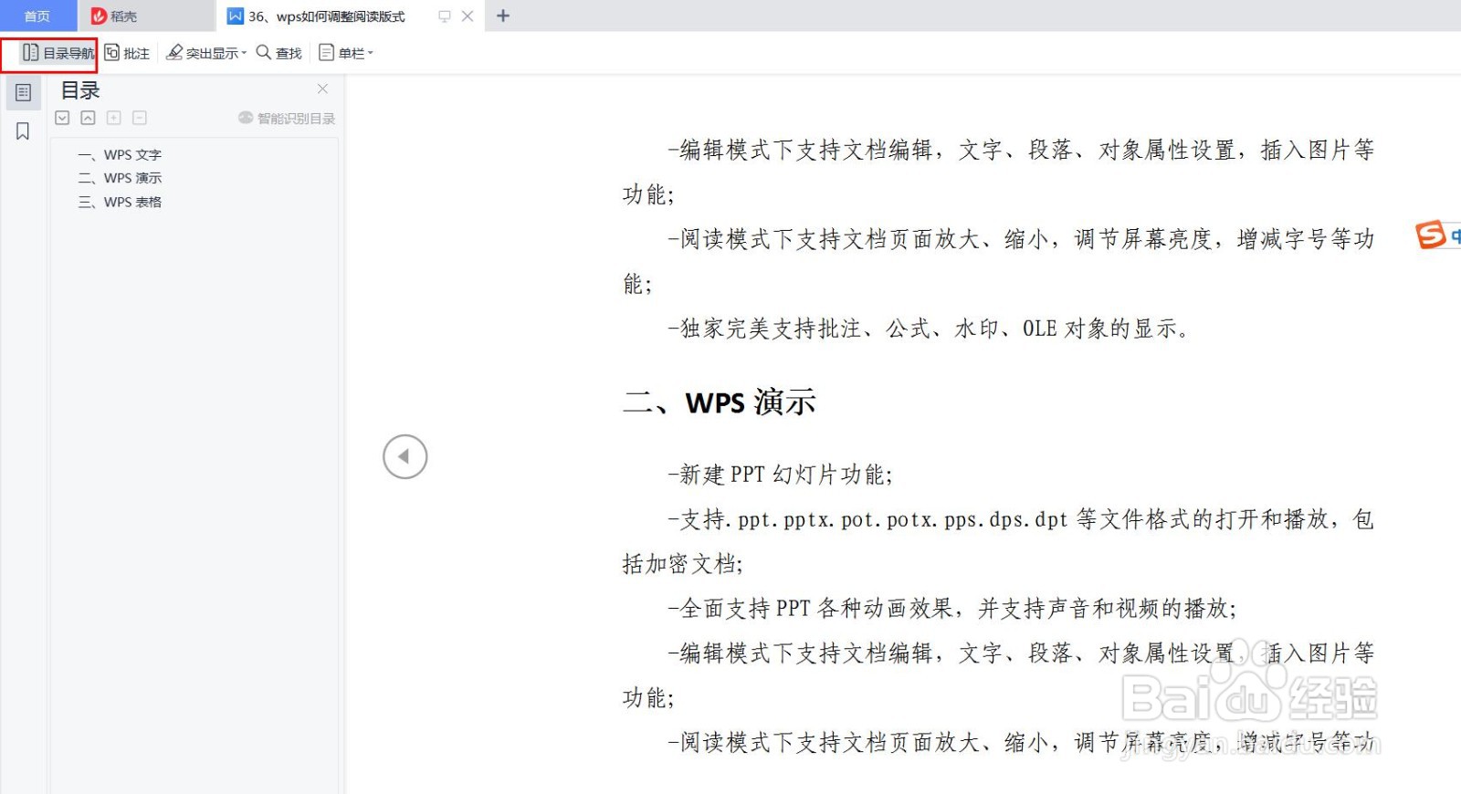Image resolution: width=1461 pixels, height=794 pixels.
Task: Expand all headings in 目录 panel
Action: [62, 118]
